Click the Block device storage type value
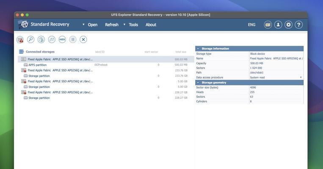This screenshot has width=323, height=169. 257,54
